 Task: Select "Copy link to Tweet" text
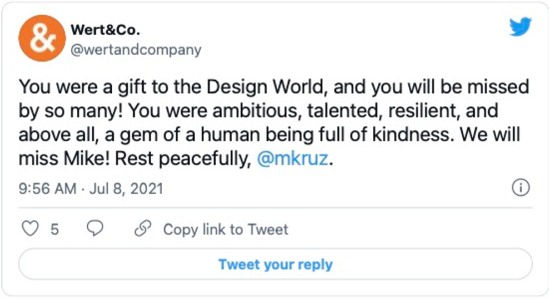[226, 229]
